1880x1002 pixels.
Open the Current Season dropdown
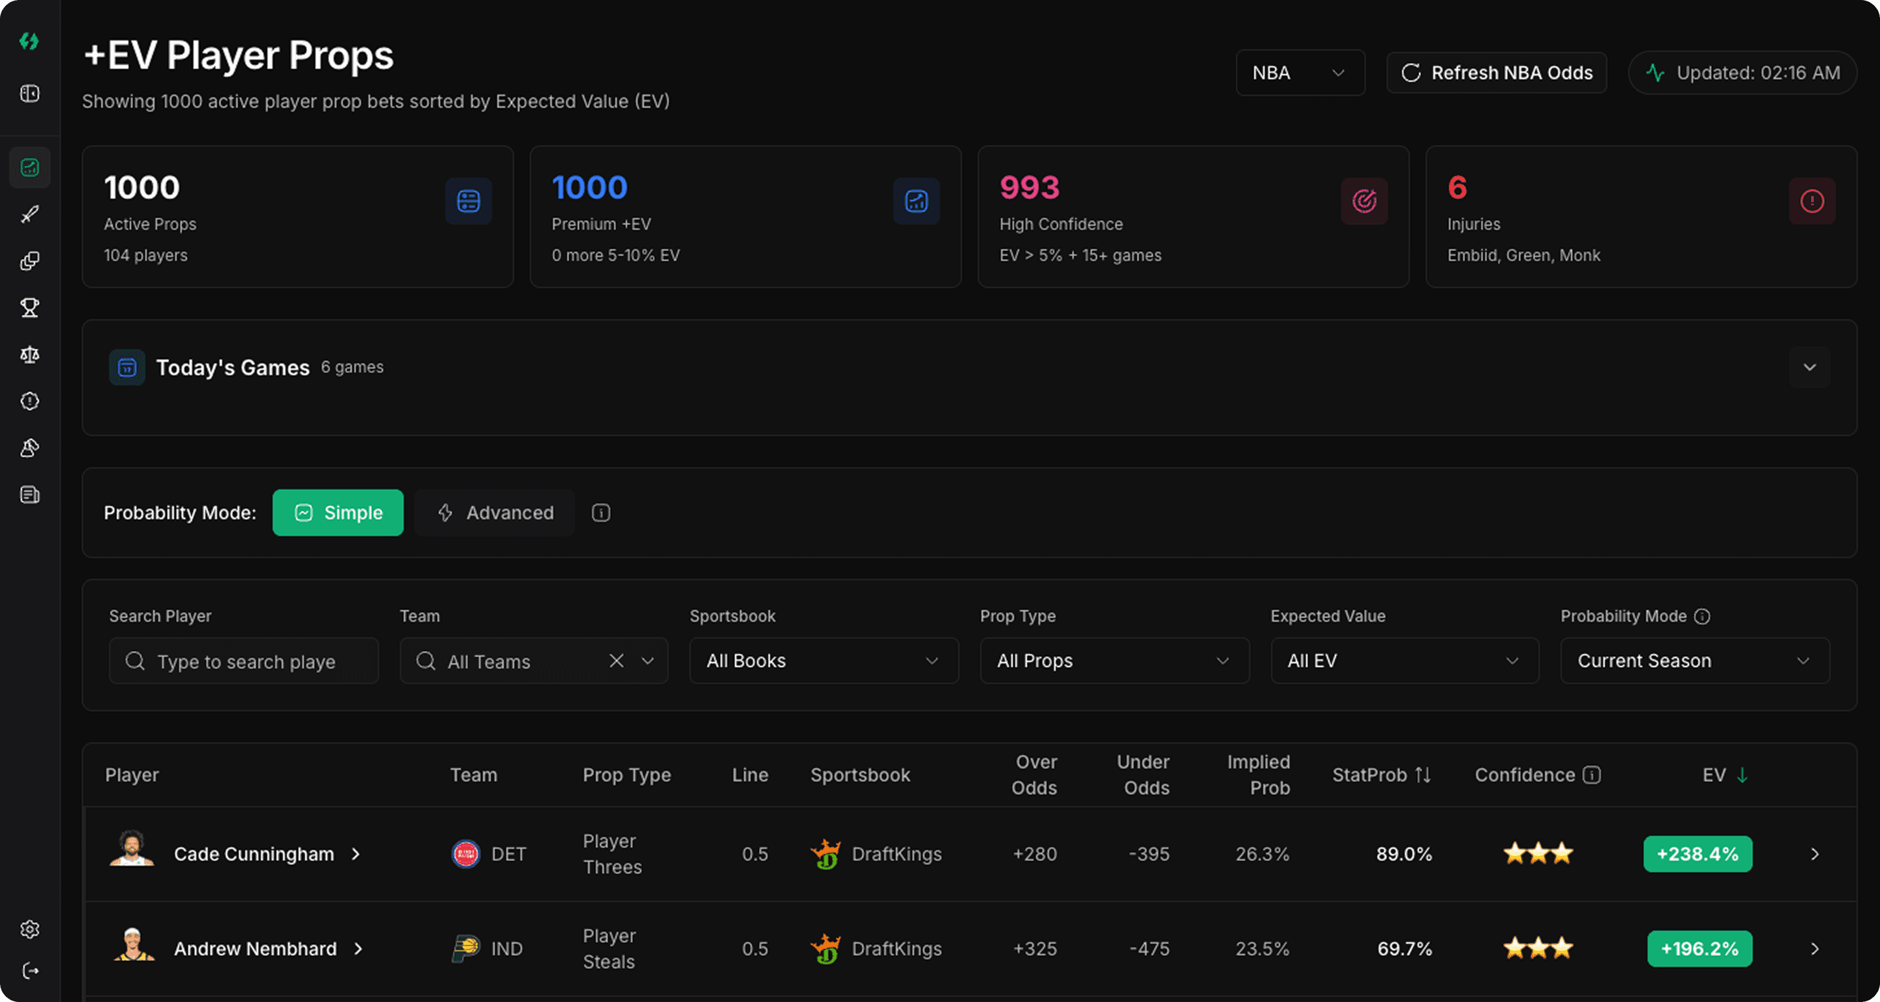click(1694, 661)
